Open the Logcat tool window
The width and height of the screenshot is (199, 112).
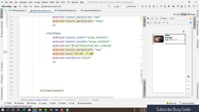click(43, 103)
